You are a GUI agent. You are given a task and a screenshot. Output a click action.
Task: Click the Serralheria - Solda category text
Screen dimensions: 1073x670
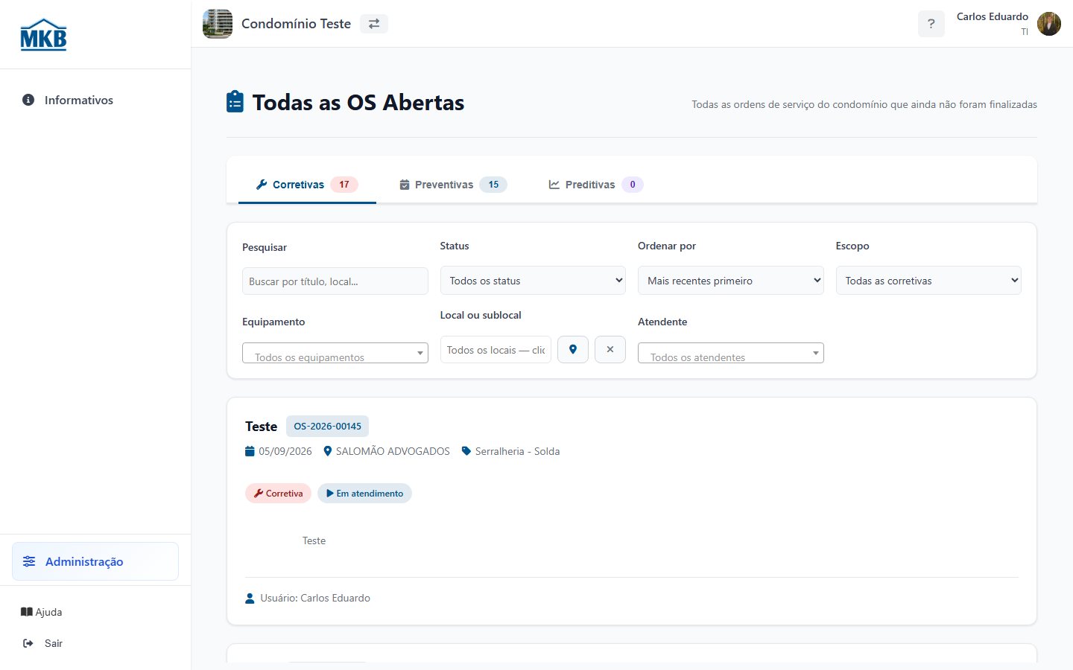click(517, 451)
